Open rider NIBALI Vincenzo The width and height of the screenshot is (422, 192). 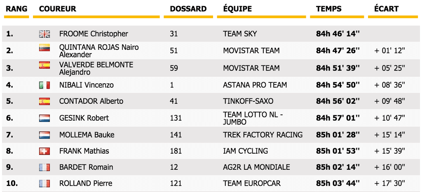pyautogui.click(x=86, y=85)
